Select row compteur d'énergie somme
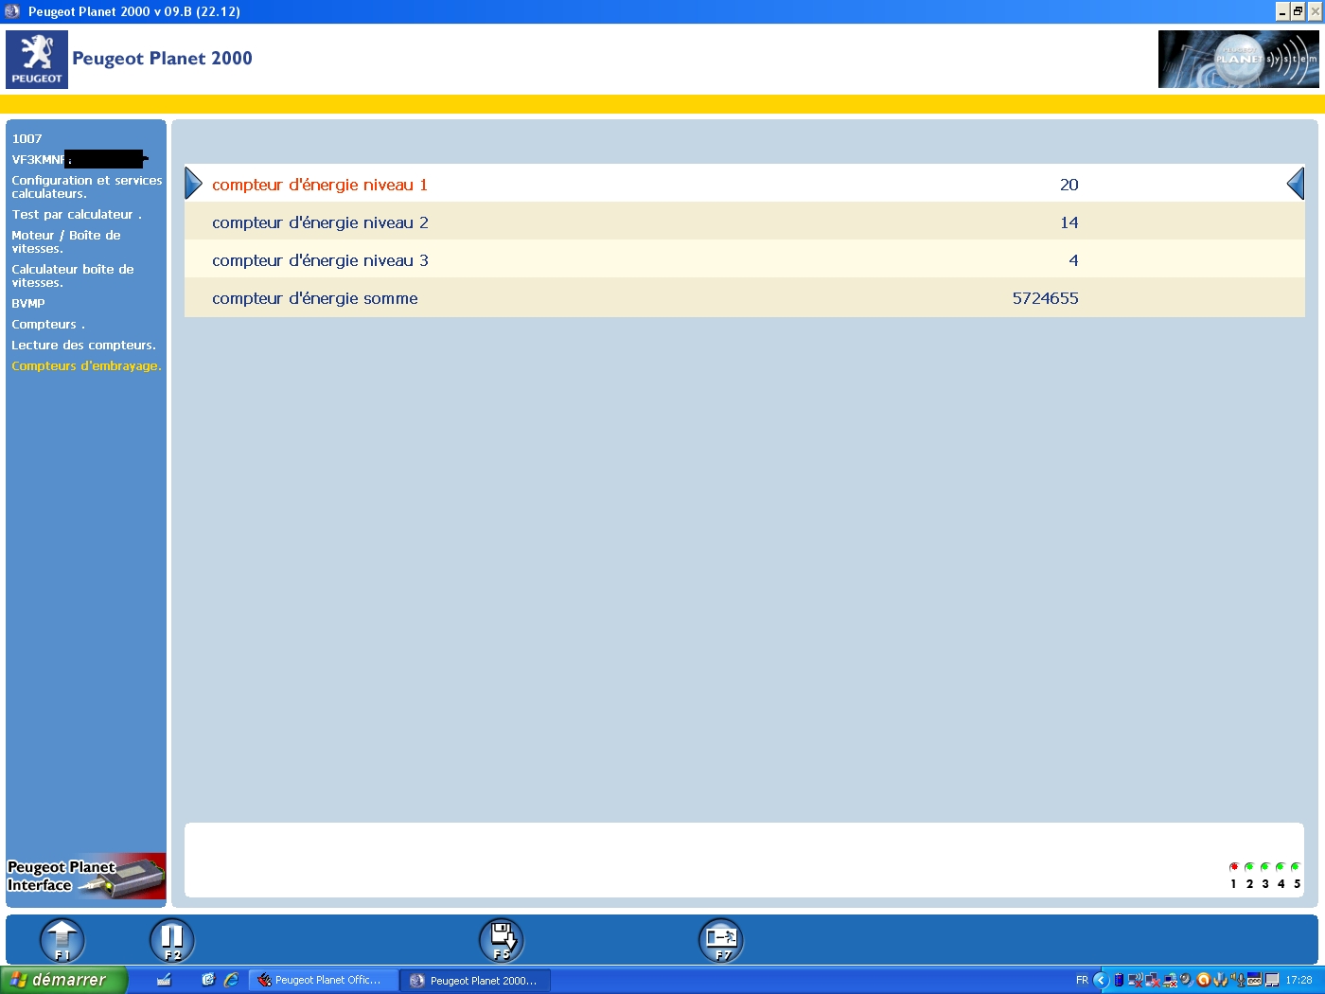The image size is (1325, 994). (745, 297)
